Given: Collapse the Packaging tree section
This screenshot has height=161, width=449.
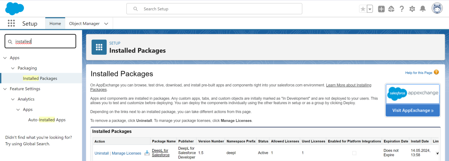Looking at the screenshot, I should (x=13, y=68).
